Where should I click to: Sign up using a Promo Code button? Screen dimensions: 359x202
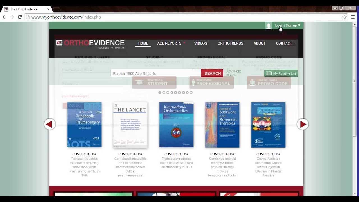click(269, 82)
